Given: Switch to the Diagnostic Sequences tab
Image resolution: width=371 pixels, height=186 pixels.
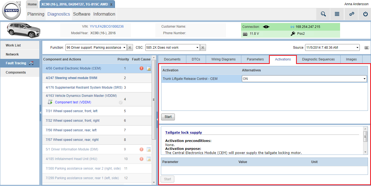Looking at the screenshot, I should 318,59.
